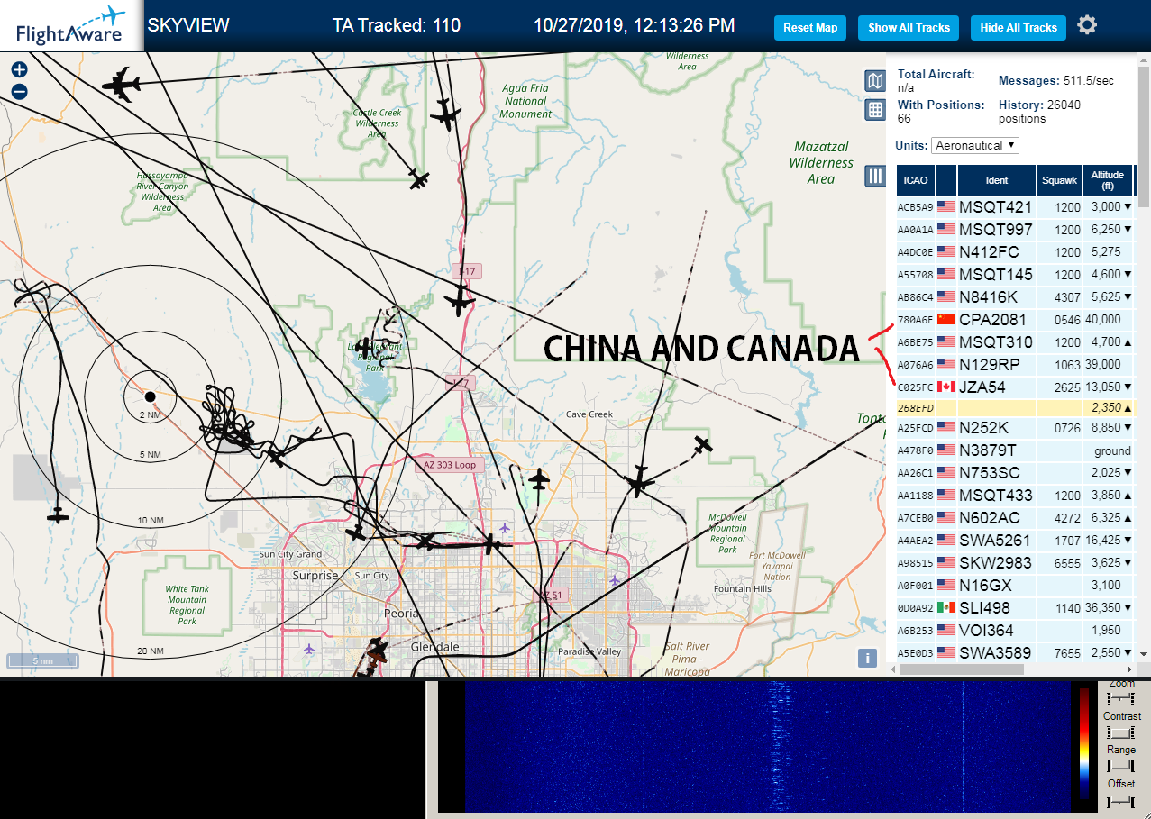The image size is (1151, 819).
Task: Adjust the Zoom slider in waterfall panel
Action: (1121, 699)
